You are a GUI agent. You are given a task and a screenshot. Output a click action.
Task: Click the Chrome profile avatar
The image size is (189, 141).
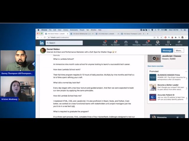tap(183, 37)
